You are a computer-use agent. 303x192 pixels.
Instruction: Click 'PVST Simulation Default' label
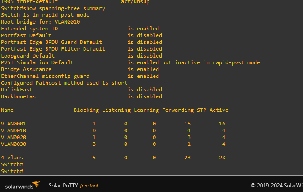pos(37,62)
